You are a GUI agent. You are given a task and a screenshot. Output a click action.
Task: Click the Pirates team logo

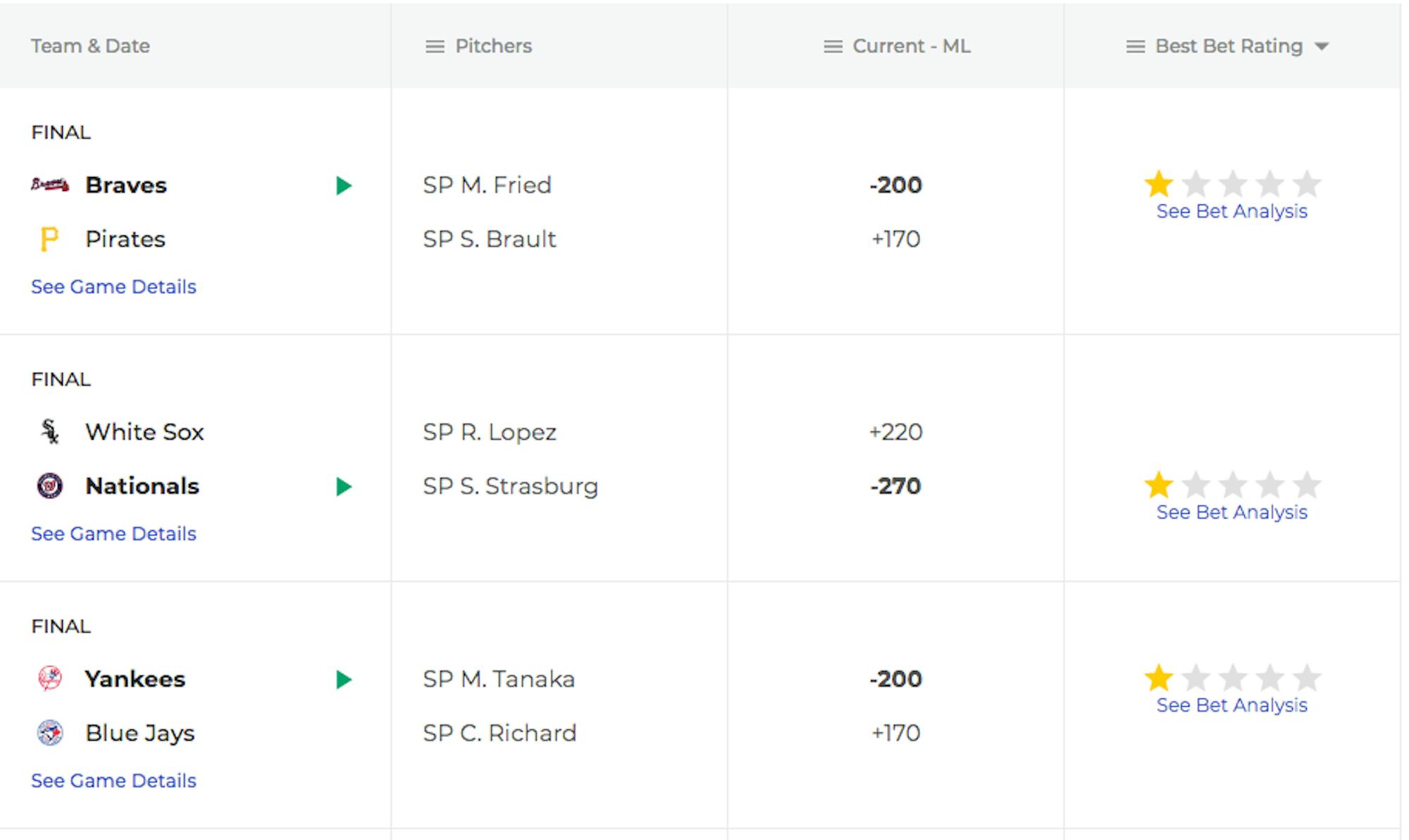pyautogui.click(x=49, y=240)
